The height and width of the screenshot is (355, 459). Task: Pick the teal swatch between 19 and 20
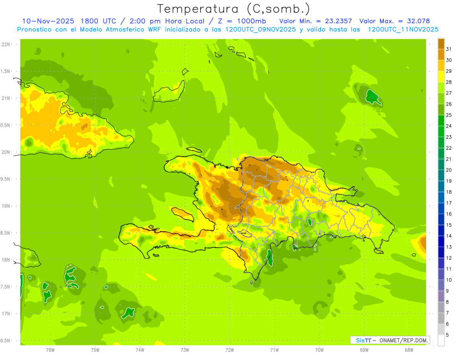coord(441,175)
